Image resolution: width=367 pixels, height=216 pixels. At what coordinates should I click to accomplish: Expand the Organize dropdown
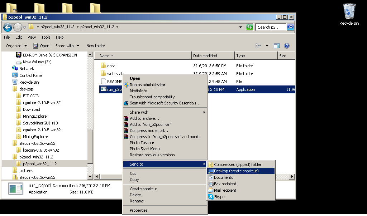[x=16, y=46]
